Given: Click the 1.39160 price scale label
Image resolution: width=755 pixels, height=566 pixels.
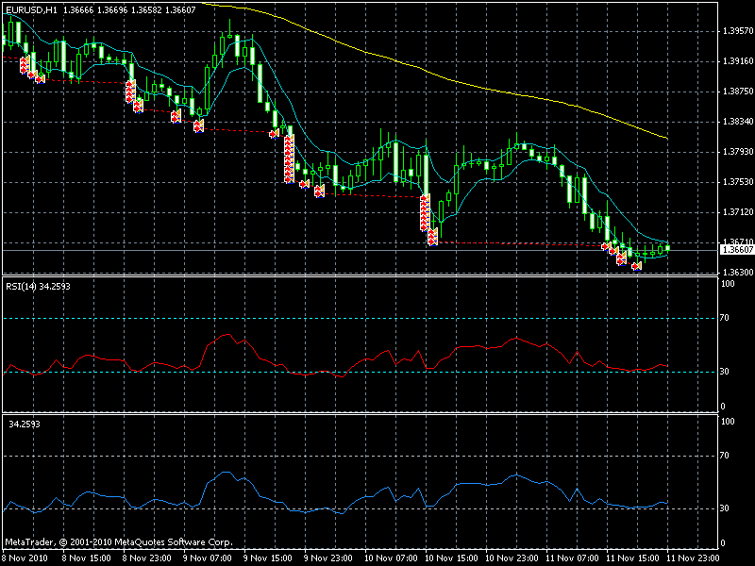Looking at the screenshot, I should click(738, 61).
